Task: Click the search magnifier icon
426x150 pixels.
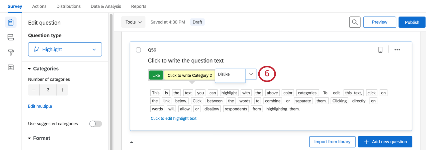Action: pyautogui.click(x=355, y=22)
